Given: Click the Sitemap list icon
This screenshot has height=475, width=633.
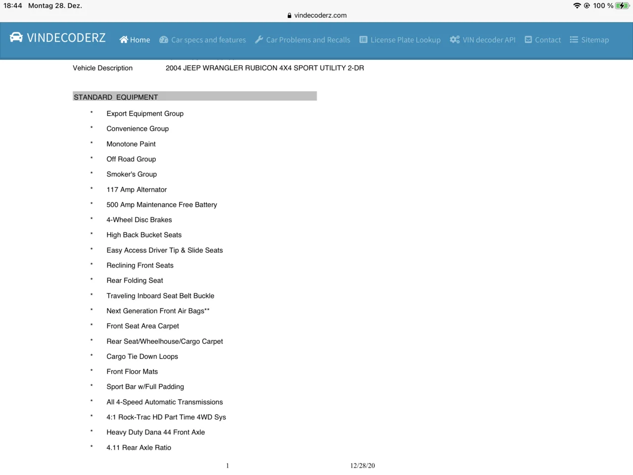Looking at the screenshot, I should click(x=574, y=40).
